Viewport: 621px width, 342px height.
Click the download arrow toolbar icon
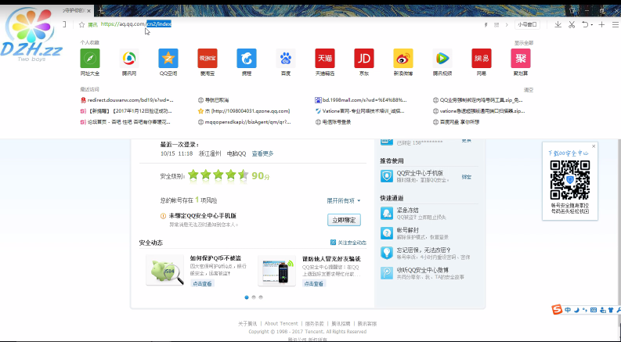tap(558, 24)
